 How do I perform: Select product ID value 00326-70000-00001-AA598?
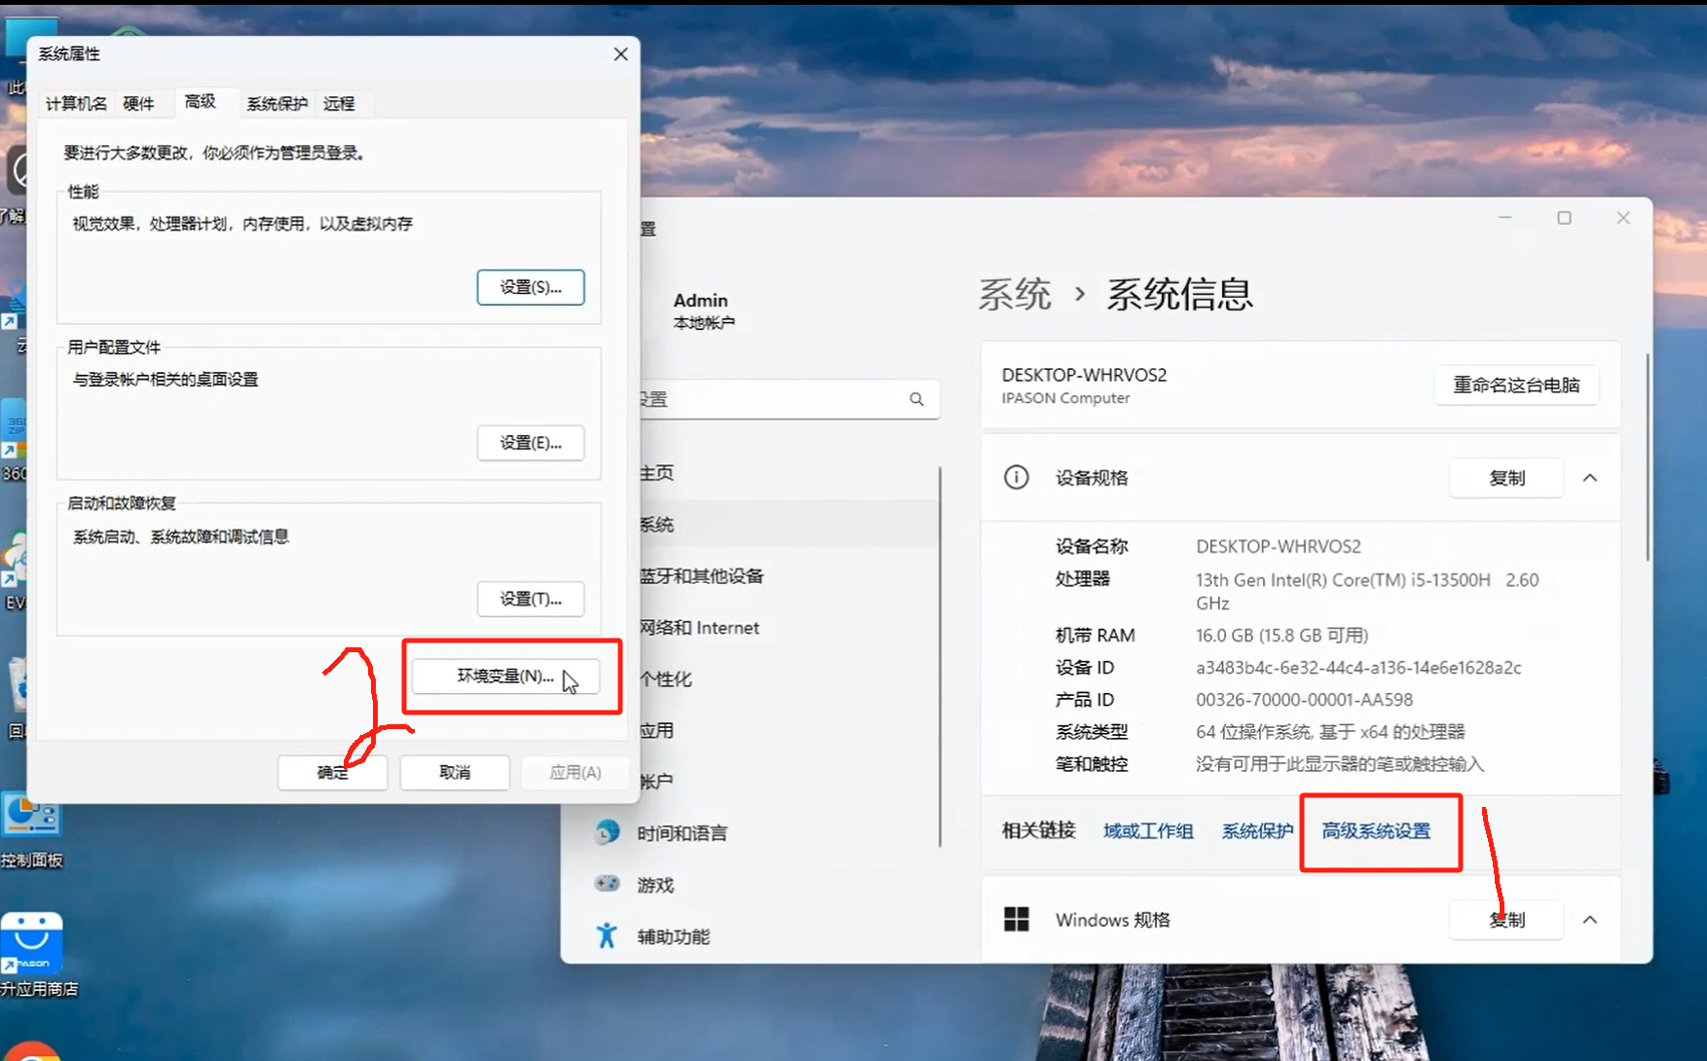point(1304,700)
